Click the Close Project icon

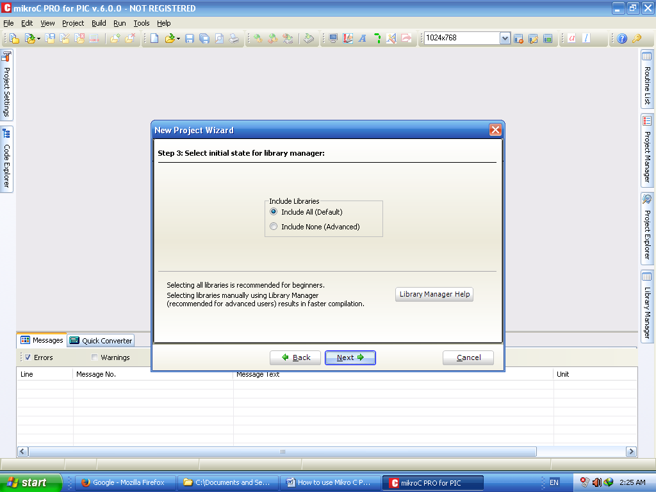[x=79, y=38]
